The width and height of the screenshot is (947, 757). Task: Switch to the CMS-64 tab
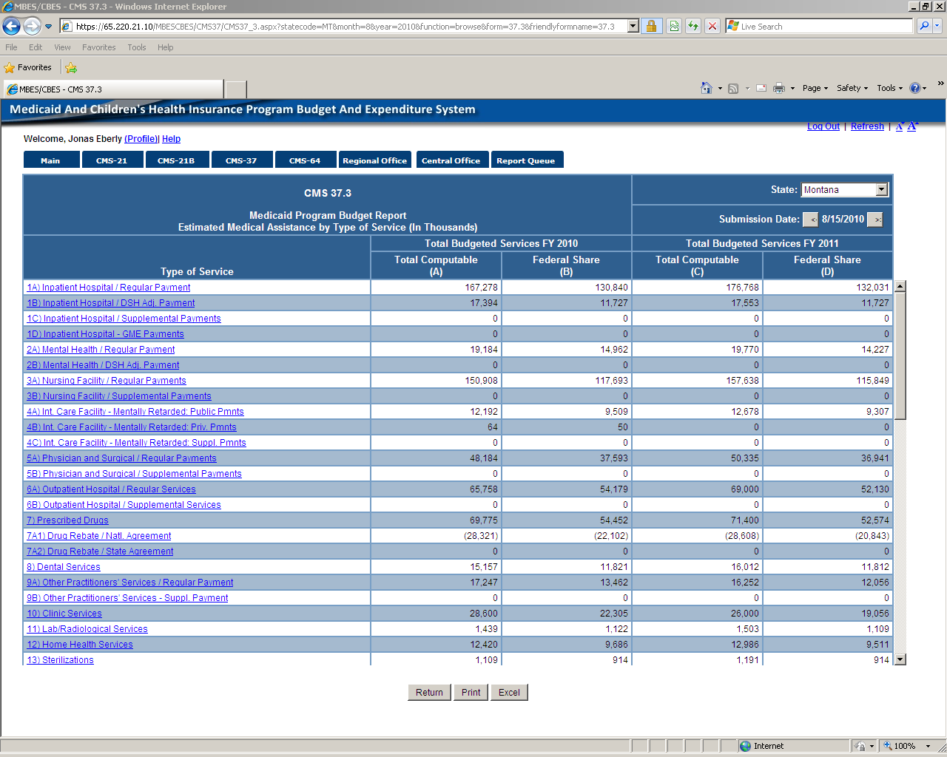[305, 160]
